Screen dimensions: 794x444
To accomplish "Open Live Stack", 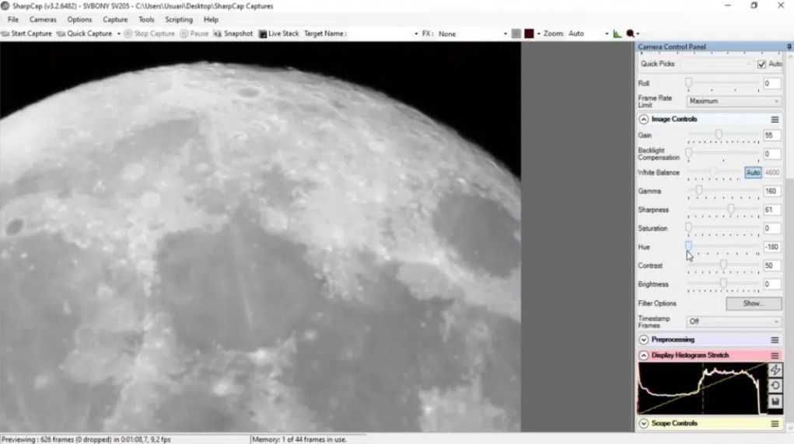I will point(278,33).
